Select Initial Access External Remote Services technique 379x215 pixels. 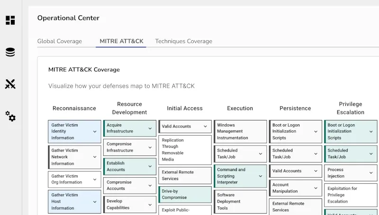pyautogui.click(x=185, y=175)
